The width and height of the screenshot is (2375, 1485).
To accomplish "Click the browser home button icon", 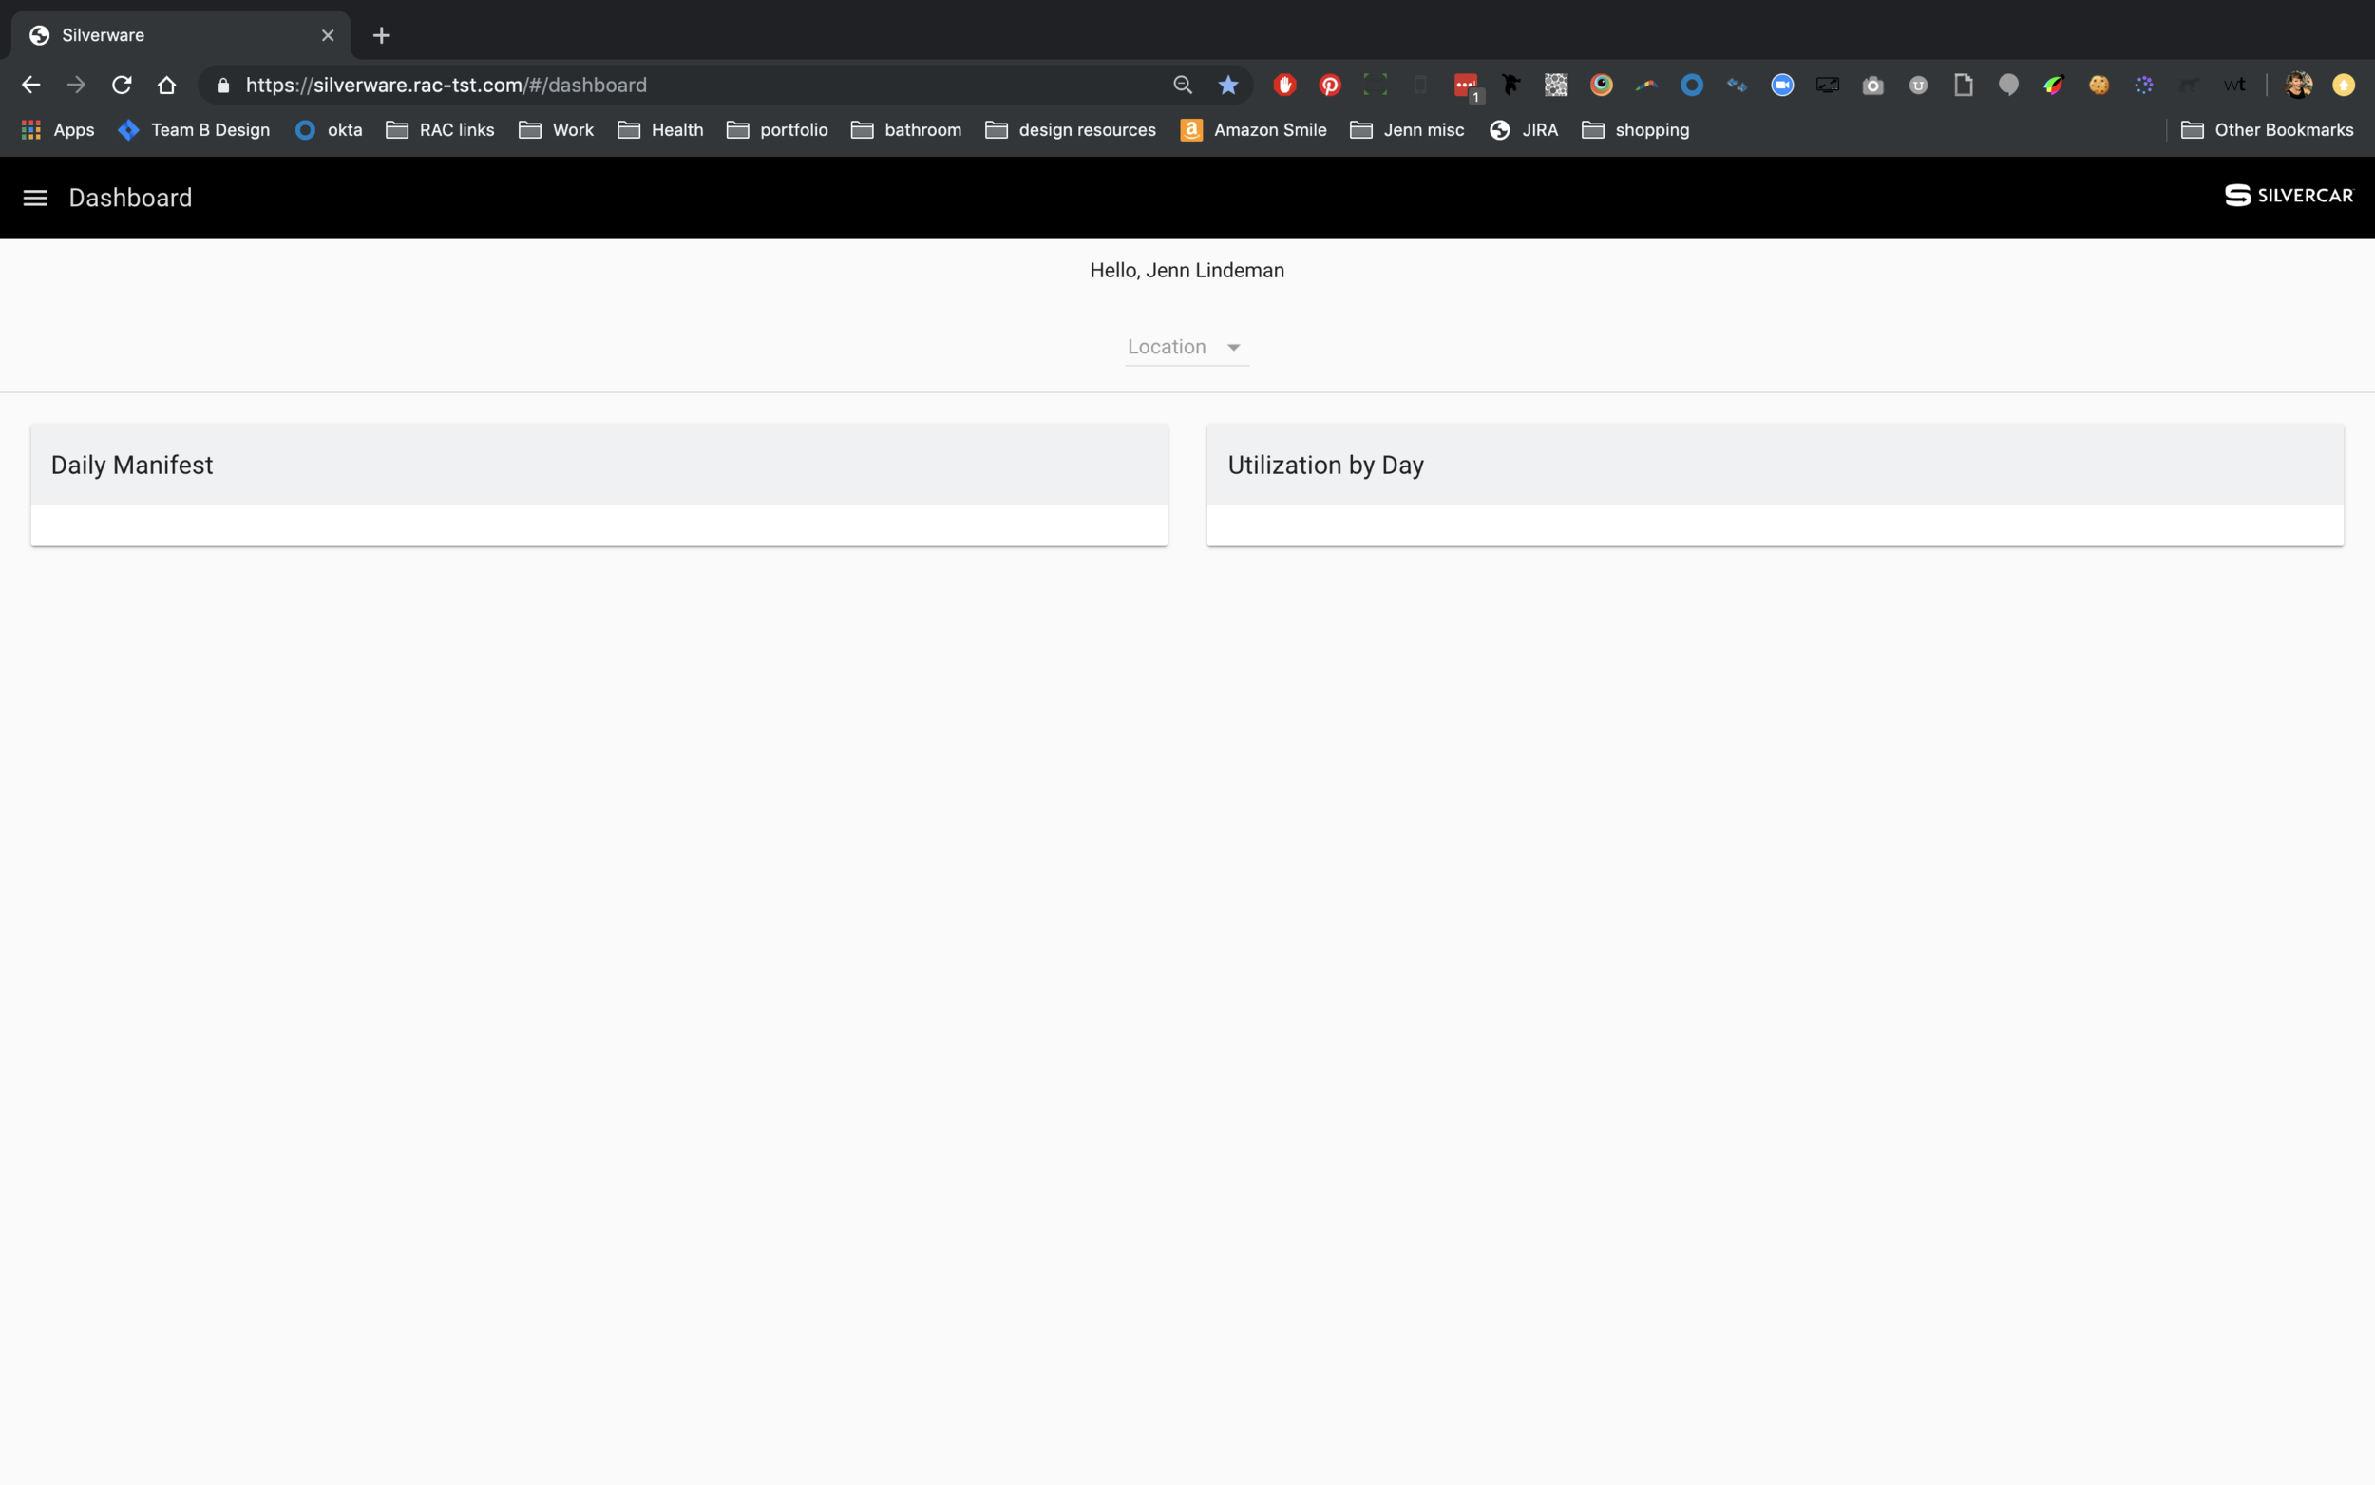I will point(166,84).
